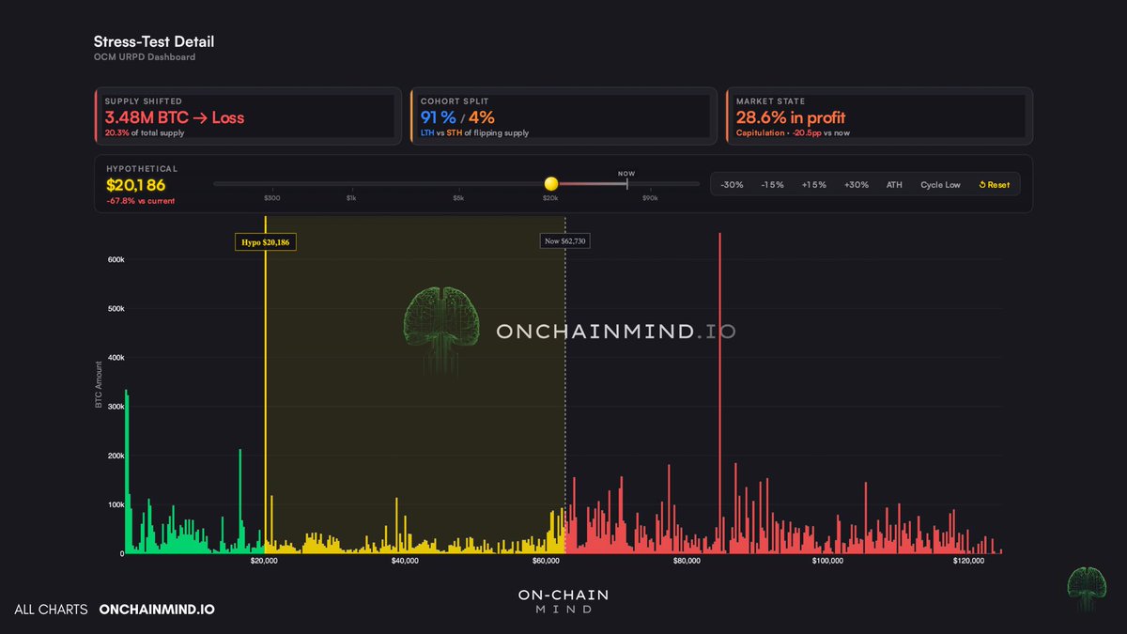Click the 400k y-axis label
The image size is (1127, 634).
pyautogui.click(x=115, y=358)
